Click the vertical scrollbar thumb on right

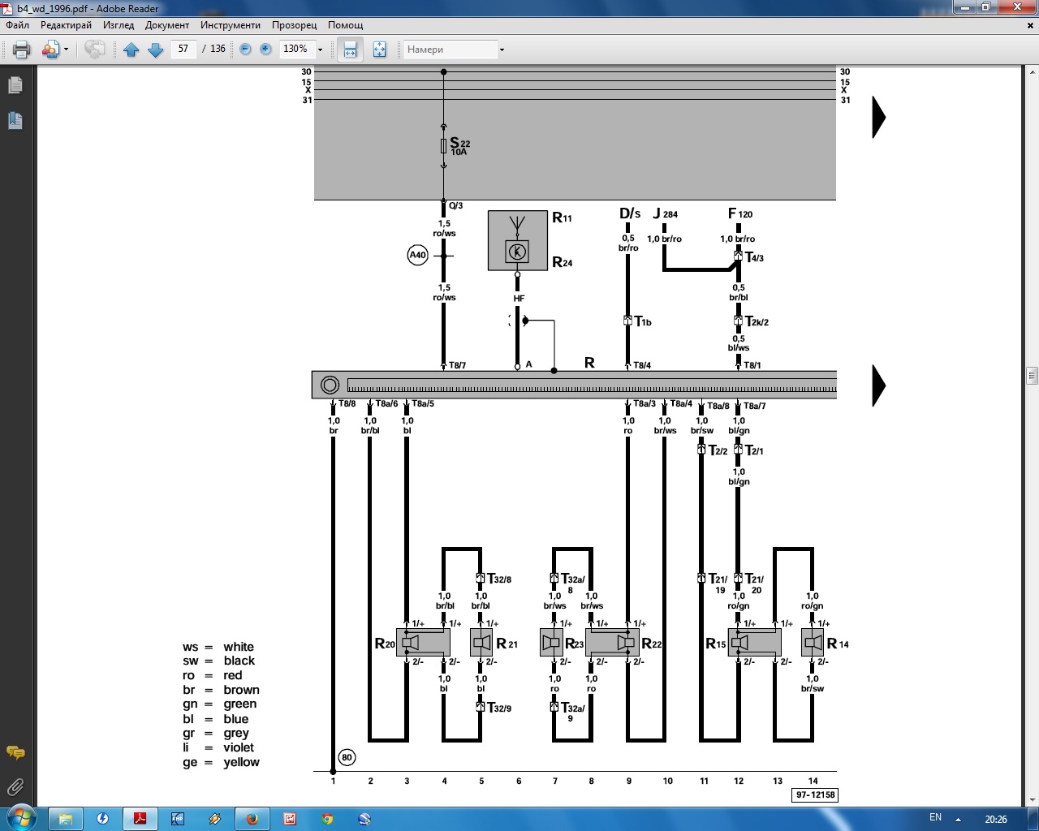[1032, 375]
